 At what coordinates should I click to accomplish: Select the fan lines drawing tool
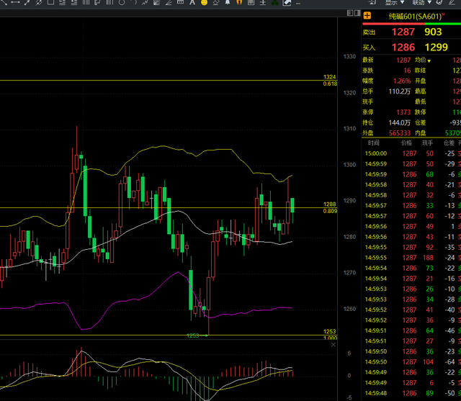(157, 2)
